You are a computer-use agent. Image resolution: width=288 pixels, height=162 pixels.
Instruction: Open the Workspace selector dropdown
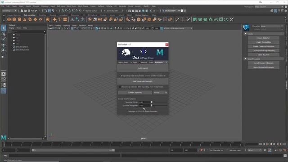pos(269,7)
